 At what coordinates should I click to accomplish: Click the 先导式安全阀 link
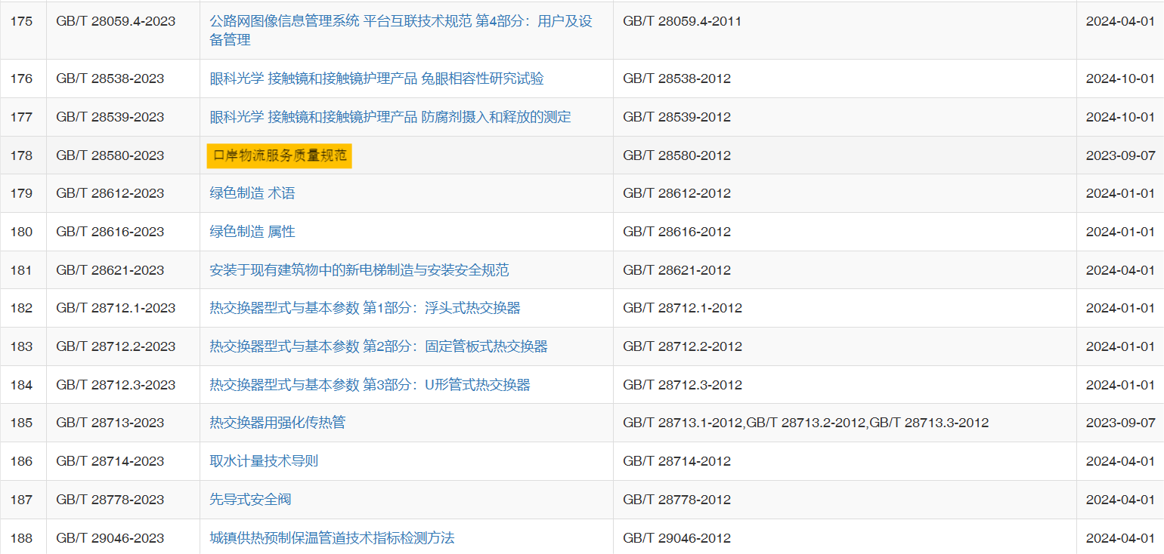(250, 500)
